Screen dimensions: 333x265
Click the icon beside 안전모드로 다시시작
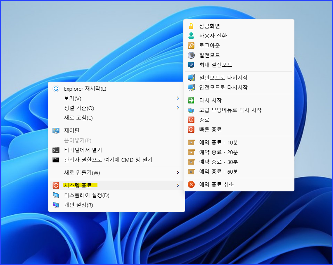tap(191, 88)
